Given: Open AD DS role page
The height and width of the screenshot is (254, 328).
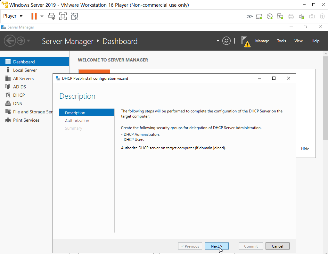Looking at the screenshot, I should click(27, 86).
